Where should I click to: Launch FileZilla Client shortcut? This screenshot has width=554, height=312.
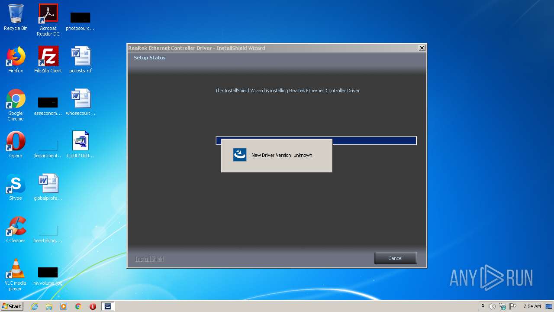[x=48, y=60]
